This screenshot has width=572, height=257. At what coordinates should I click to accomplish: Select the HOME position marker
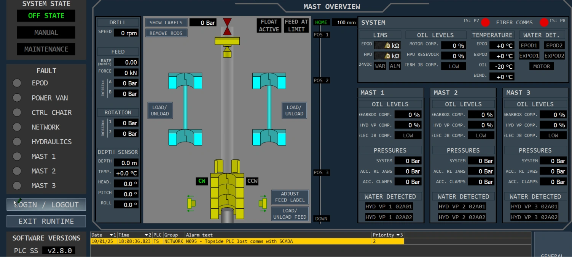[321, 22]
